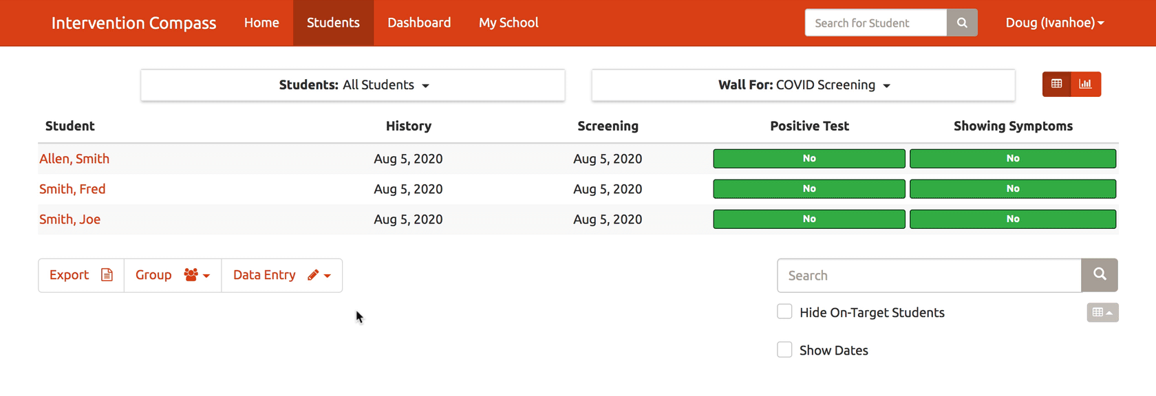Click the gray column options table icon
The width and height of the screenshot is (1156, 396).
tap(1102, 312)
